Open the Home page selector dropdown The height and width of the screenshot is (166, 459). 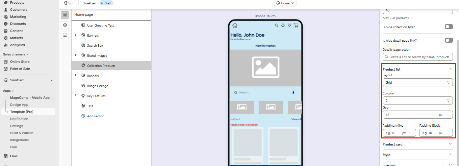285,3
